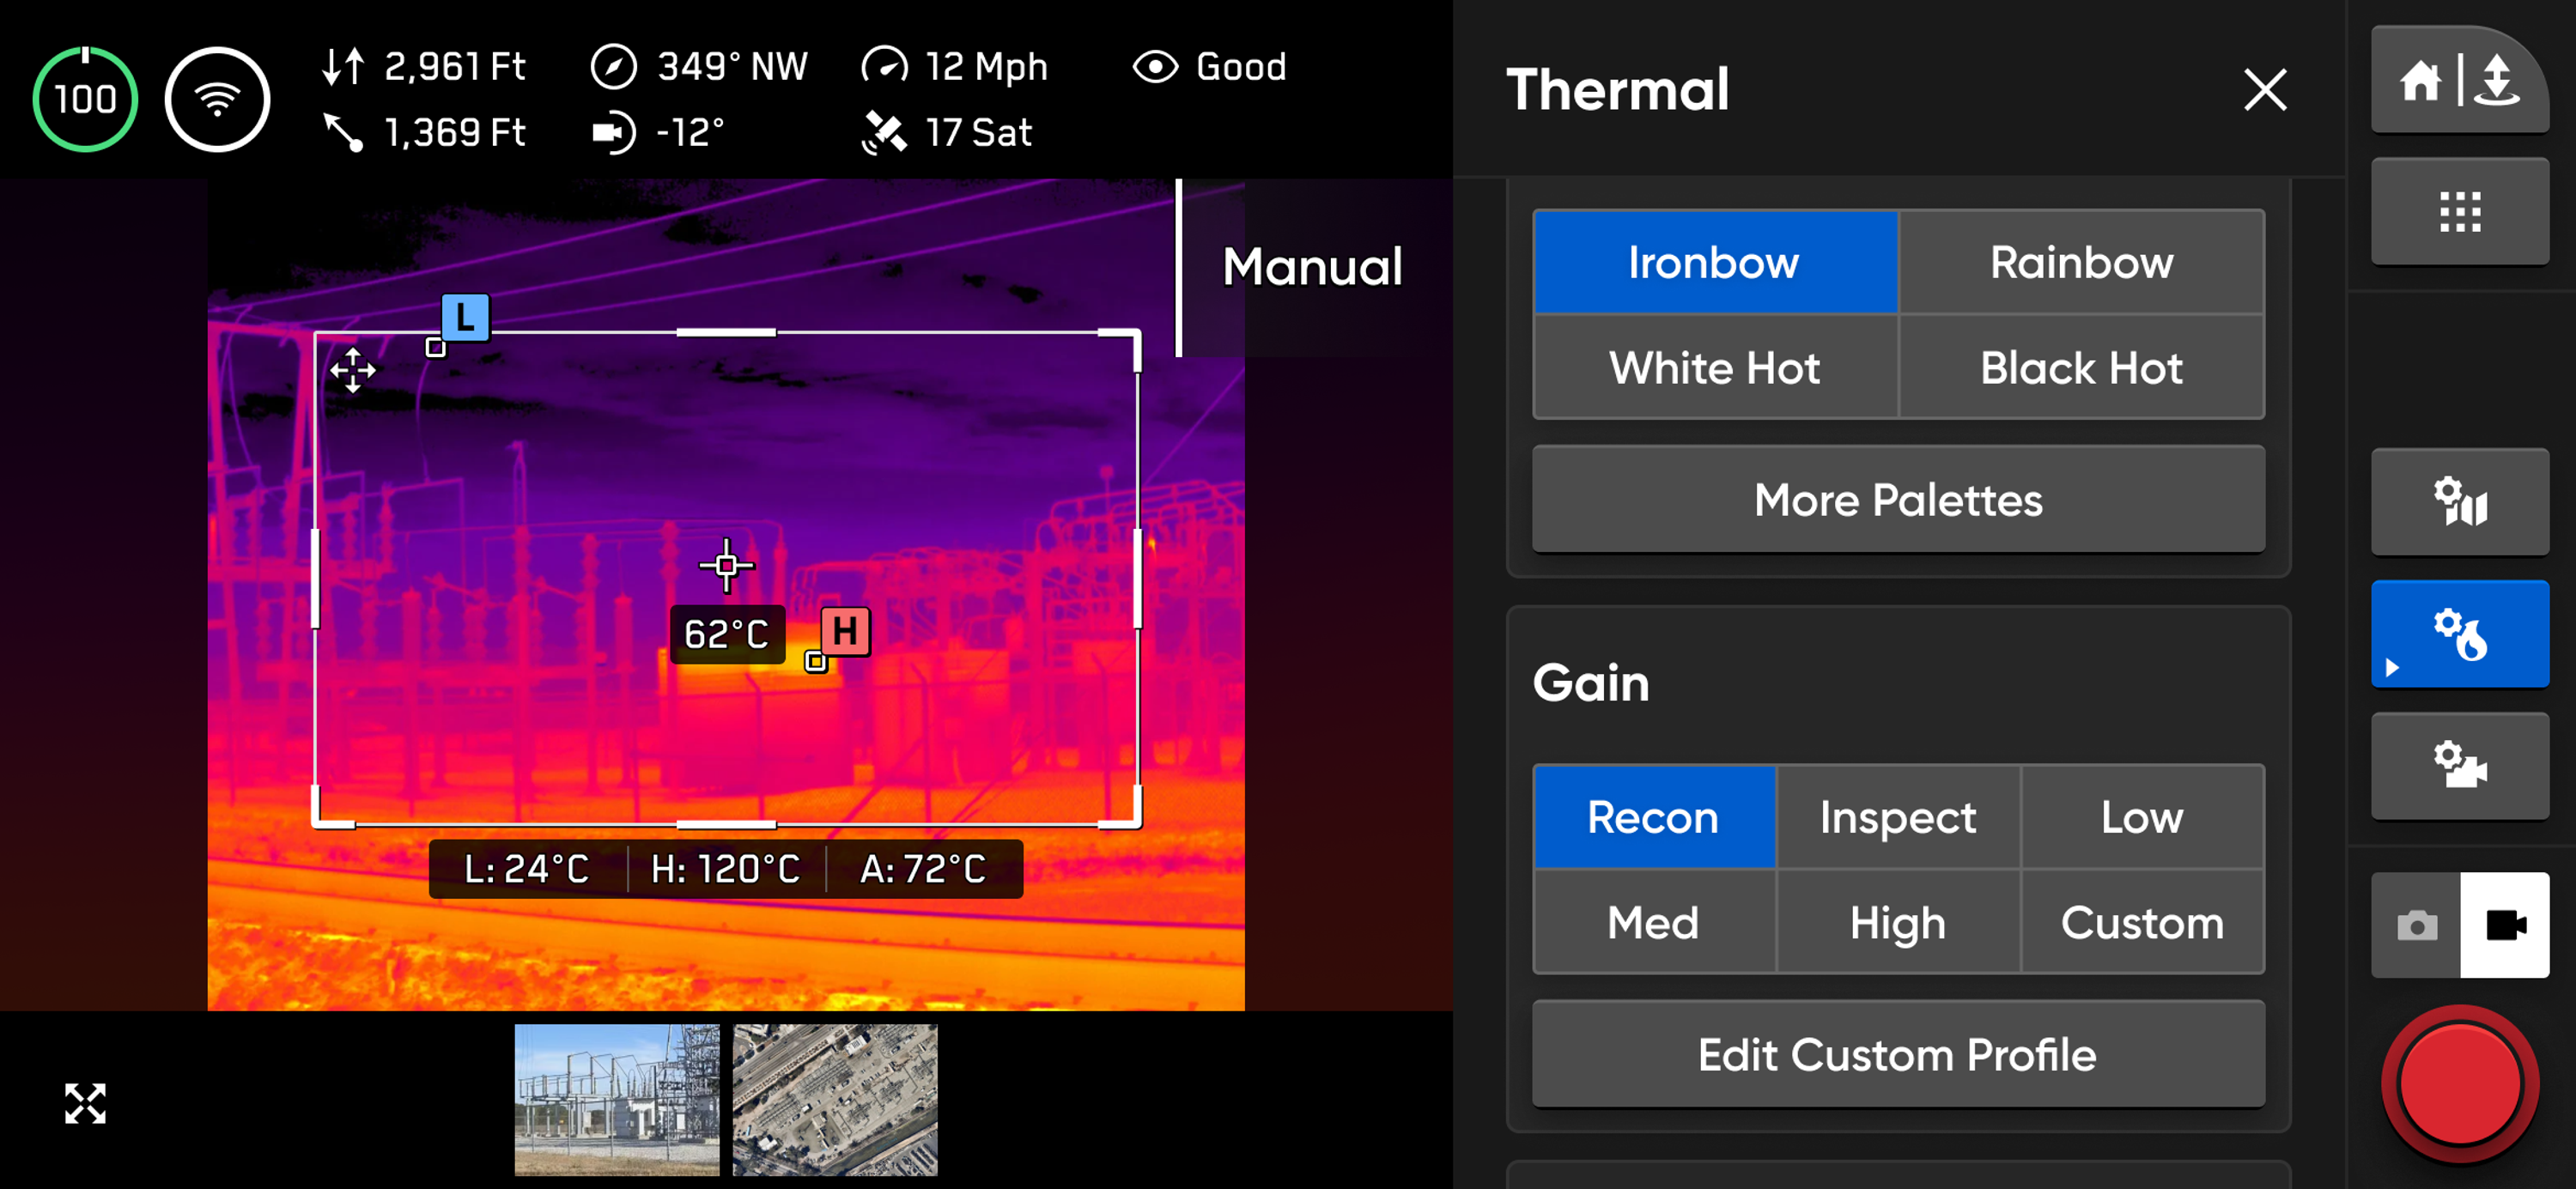
Task: Tap the H: 120°C readout
Action: pyautogui.click(x=725, y=868)
